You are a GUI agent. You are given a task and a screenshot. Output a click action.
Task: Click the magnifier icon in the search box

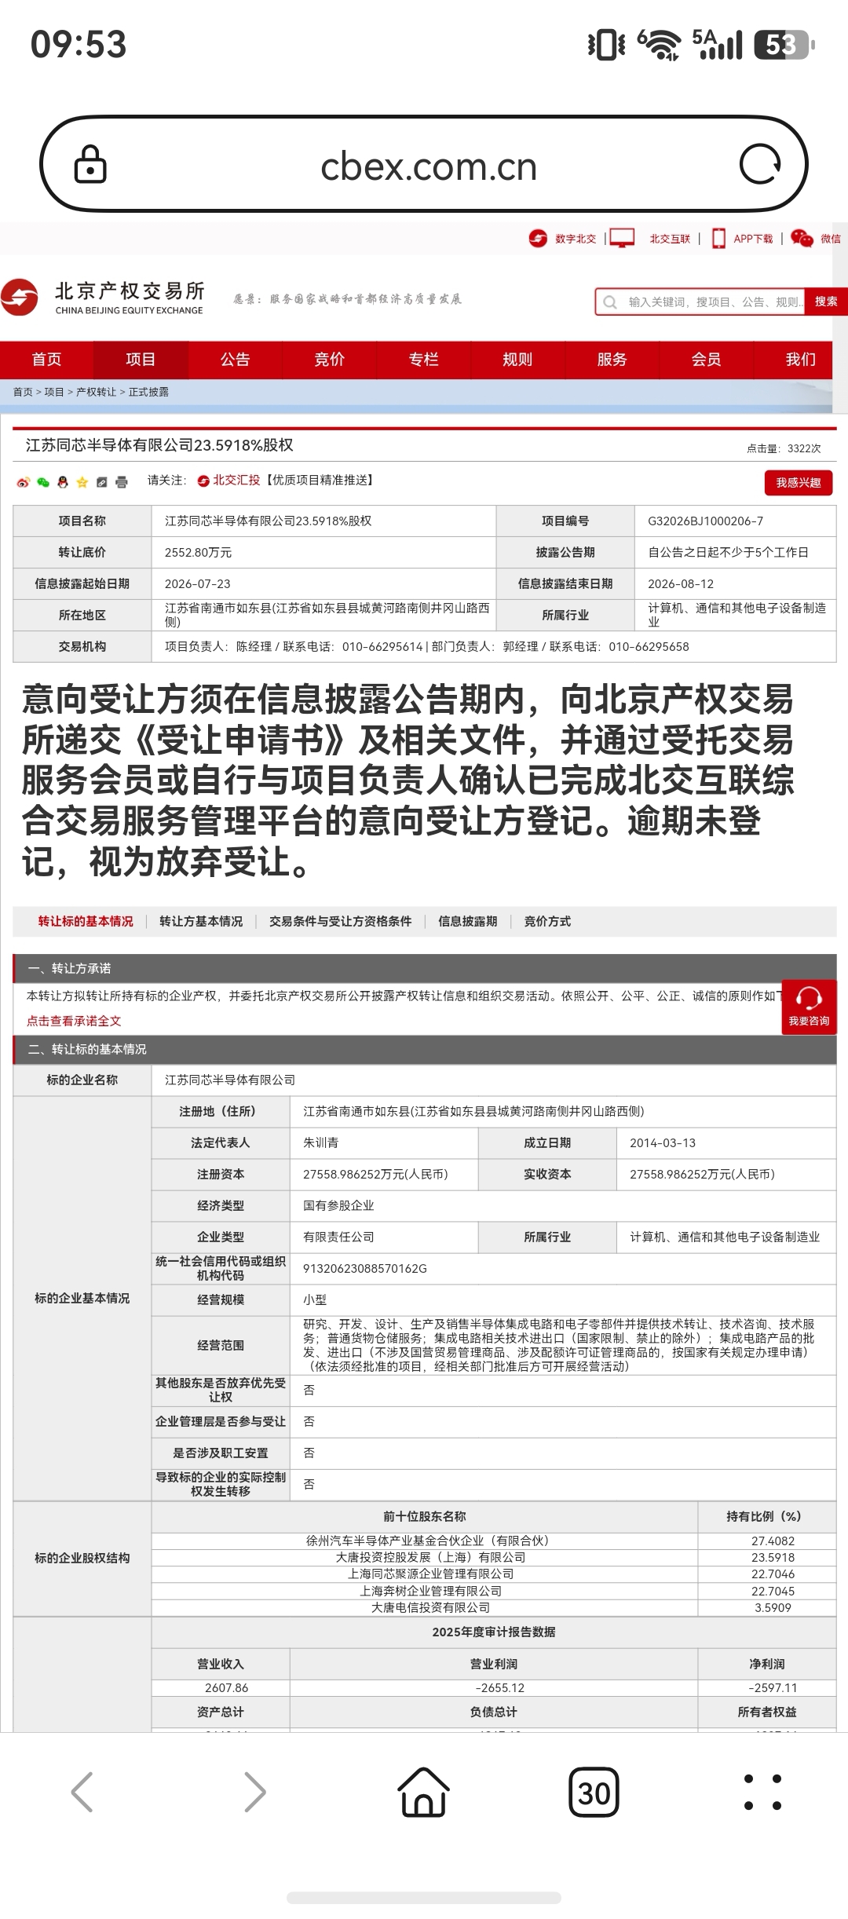pos(610,302)
